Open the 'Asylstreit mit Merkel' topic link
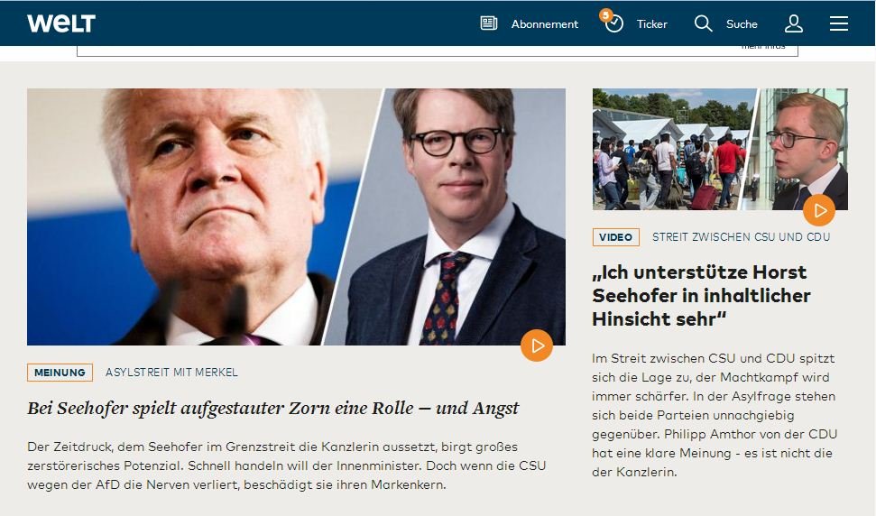Viewport: 876px width, 516px height. [x=171, y=373]
